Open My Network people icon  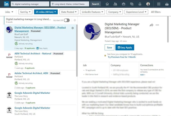(115, 4)
